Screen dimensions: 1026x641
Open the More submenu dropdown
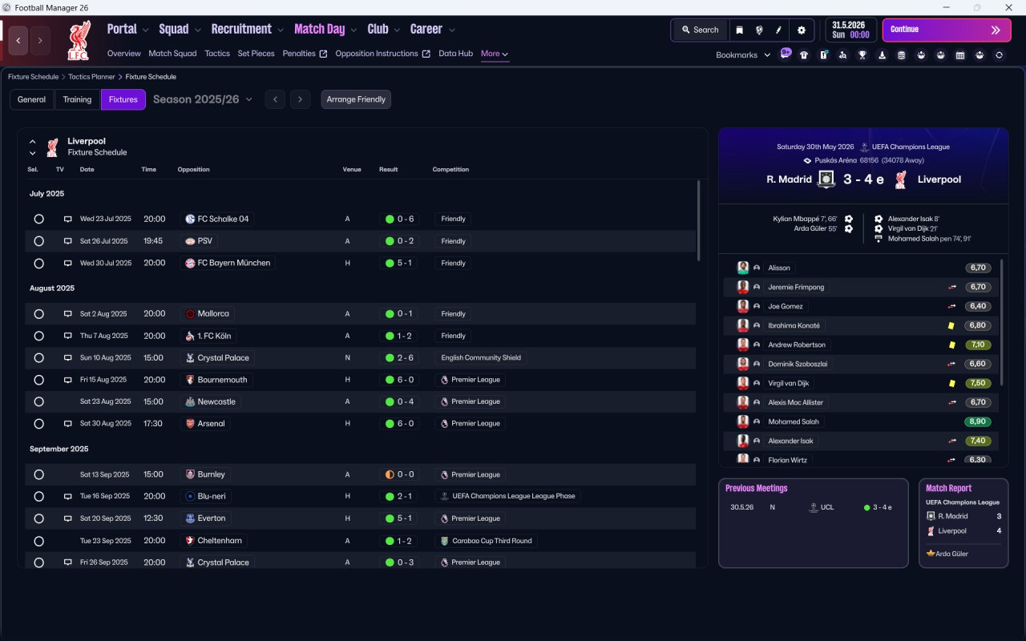click(x=495, y=54)
